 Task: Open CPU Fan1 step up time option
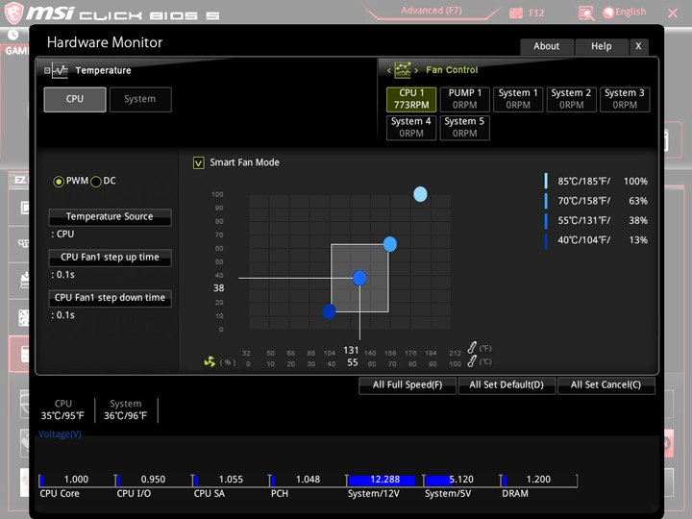pyautogui.click(x=110, y=258)
